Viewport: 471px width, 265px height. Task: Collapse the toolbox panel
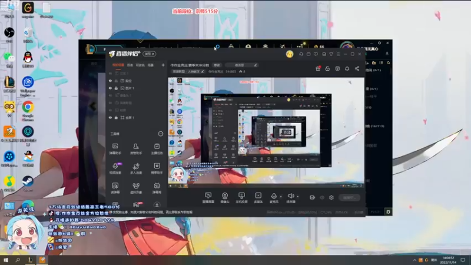click(x=161, y=134)
